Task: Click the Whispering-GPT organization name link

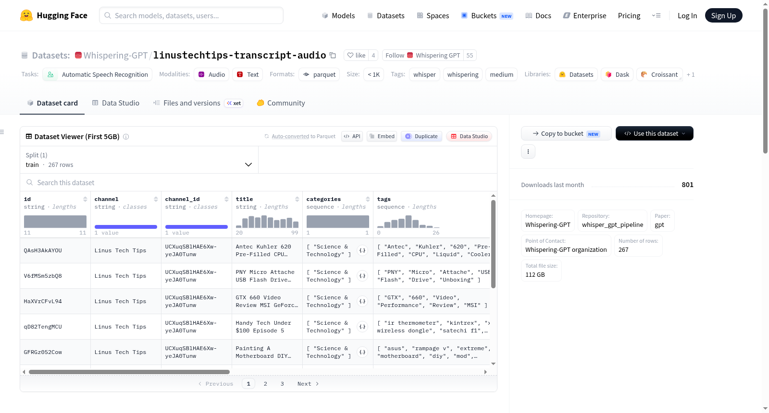Action: click(x=115, y=55)
